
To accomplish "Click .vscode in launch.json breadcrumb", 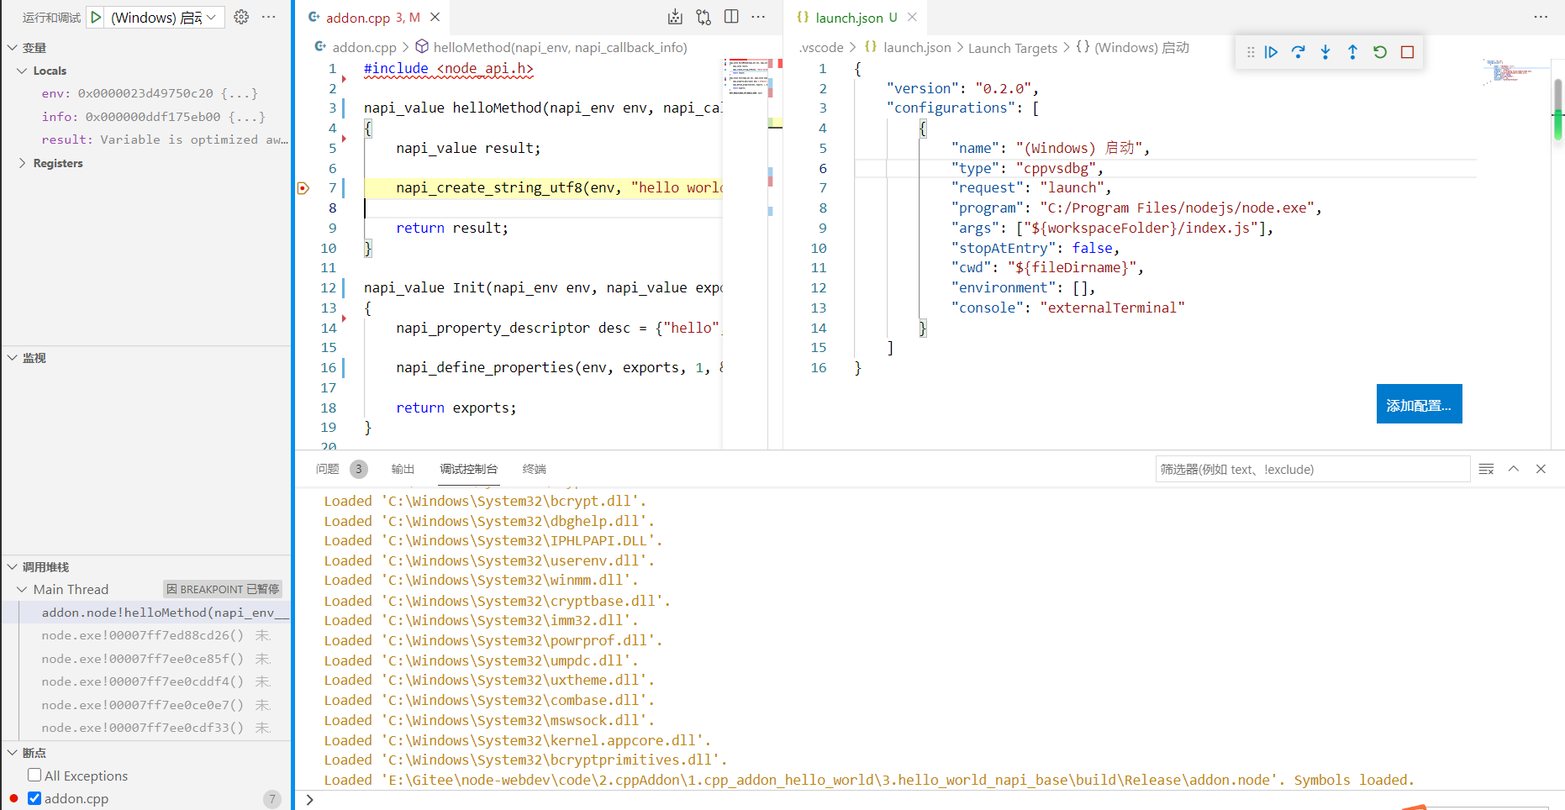I will click(820, 48).
